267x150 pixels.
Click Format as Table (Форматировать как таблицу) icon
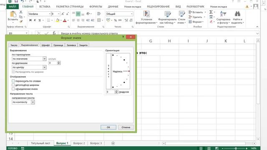[x=168, y=14]
